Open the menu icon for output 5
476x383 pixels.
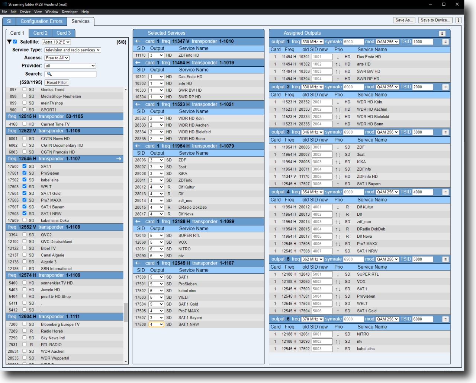tap(445, 259)
